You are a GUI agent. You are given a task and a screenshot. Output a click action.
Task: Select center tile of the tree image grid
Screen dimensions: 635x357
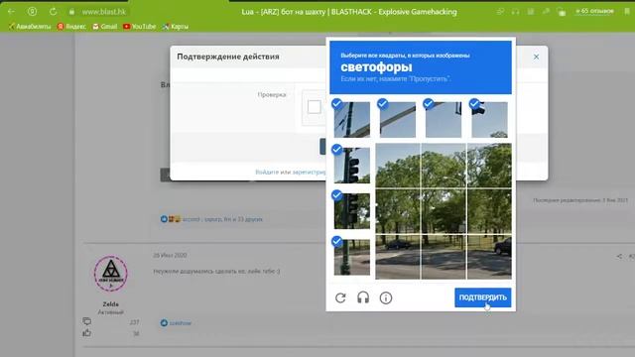pyautogui.click(x=444, y=211)
